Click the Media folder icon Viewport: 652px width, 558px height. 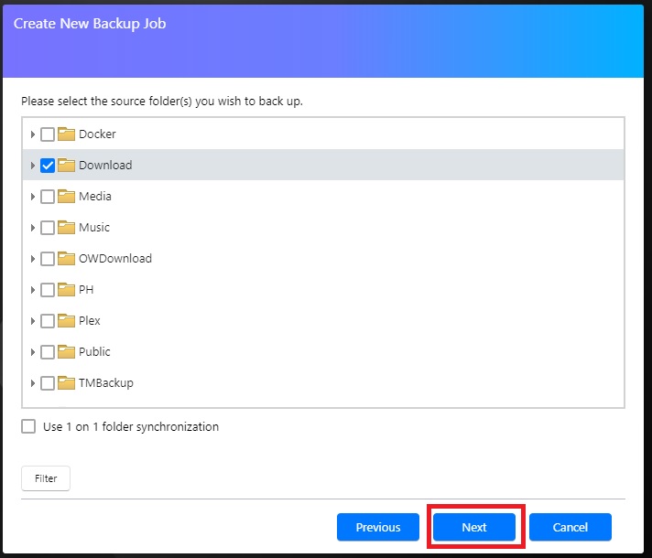(66, 196)
